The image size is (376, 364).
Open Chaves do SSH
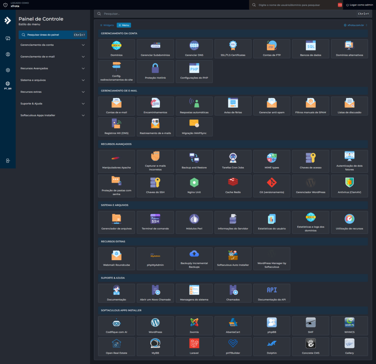tap(155, 186)
